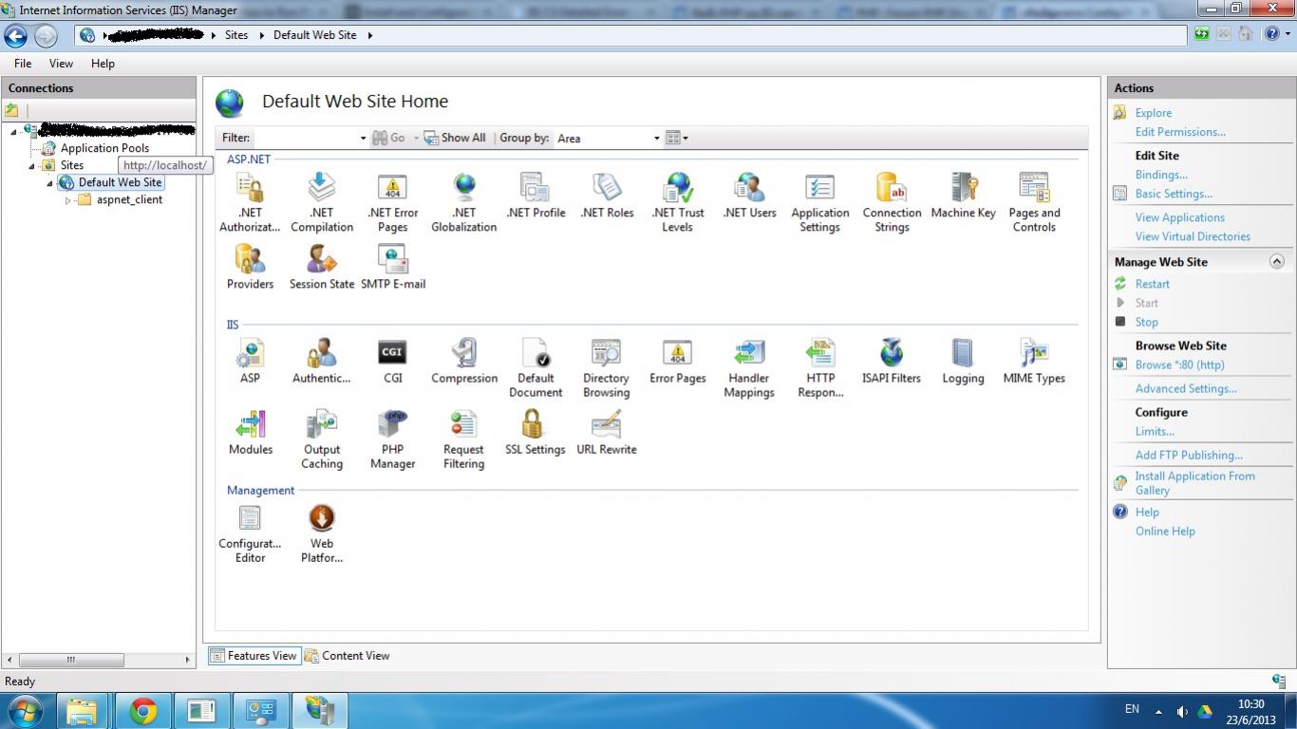Open SMTP E-mail feature
The height and width of the screenshot is (729, 1297).
point(393,267)
